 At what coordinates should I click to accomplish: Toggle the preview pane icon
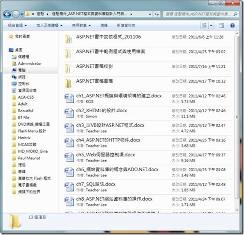(x=221, y=26)
